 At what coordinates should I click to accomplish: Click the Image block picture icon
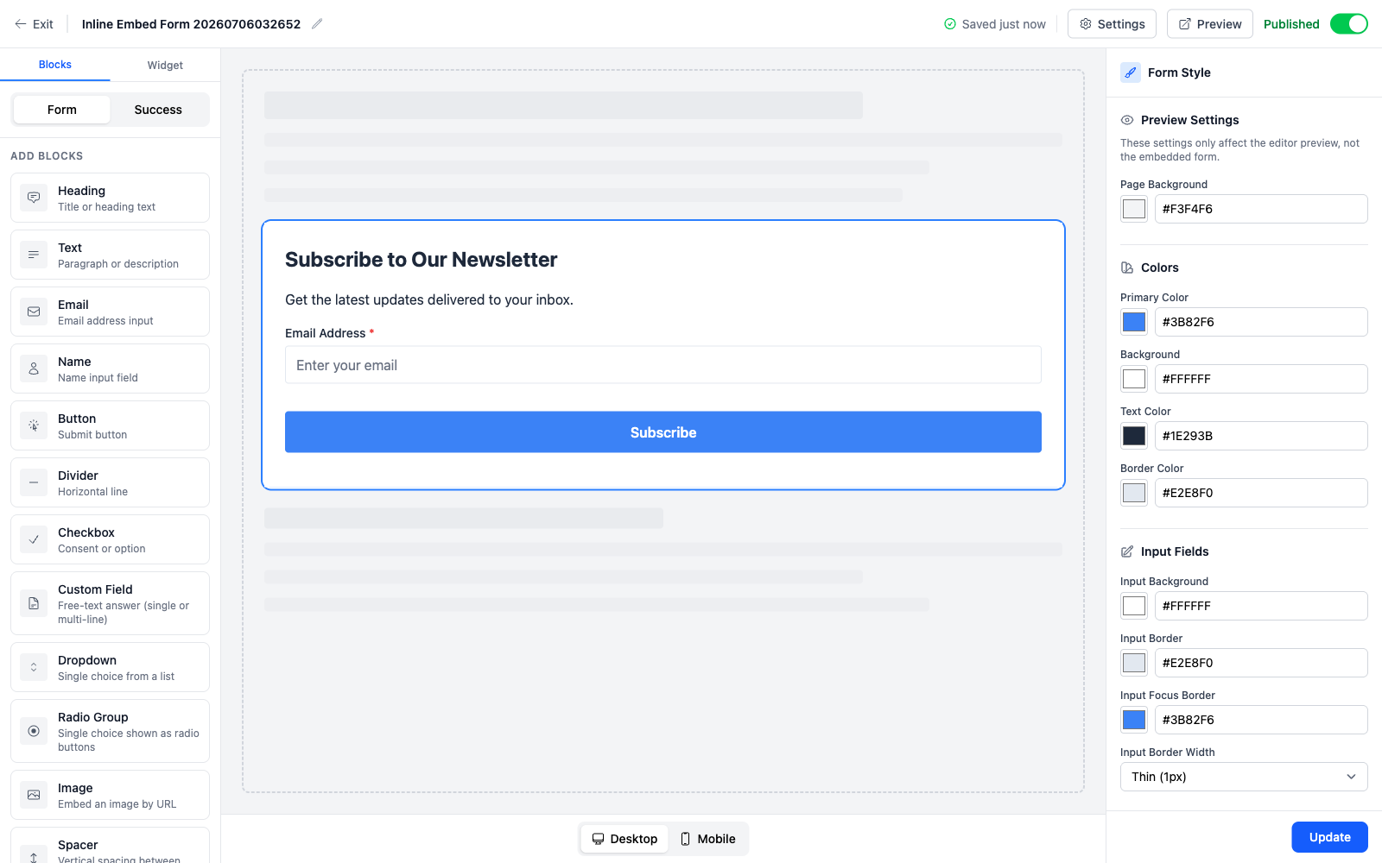pyautogui.click(x=34, y=795)
